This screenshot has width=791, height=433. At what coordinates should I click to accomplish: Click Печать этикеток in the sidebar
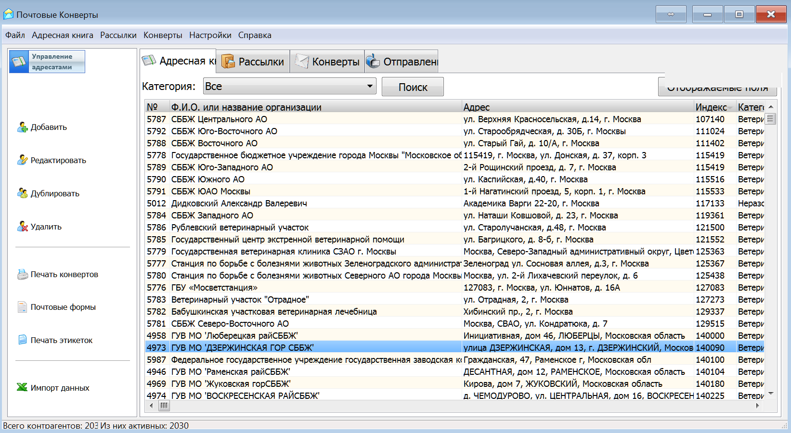tap(62, 340)
